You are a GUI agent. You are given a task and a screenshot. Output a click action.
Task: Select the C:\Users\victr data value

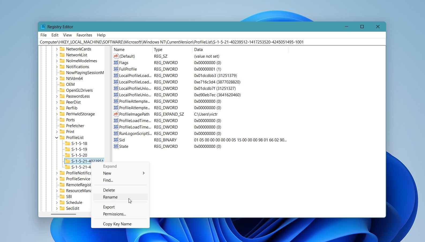point(206,114)
